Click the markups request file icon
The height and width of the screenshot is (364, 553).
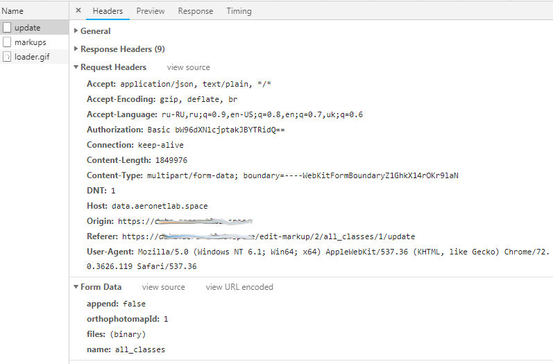(7, 42)
